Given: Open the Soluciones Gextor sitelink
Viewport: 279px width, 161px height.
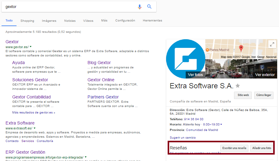Looking at the screenshot, I should tap(30, 80).
